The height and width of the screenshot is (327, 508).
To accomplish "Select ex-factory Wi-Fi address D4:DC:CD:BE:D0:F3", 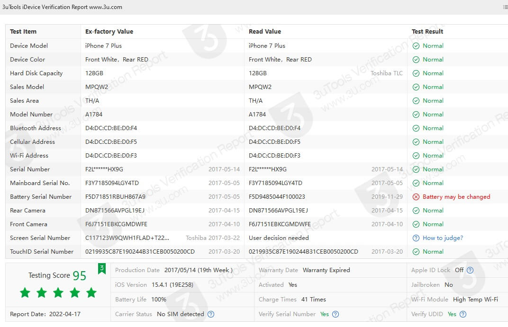I will [x=111, y=156].
